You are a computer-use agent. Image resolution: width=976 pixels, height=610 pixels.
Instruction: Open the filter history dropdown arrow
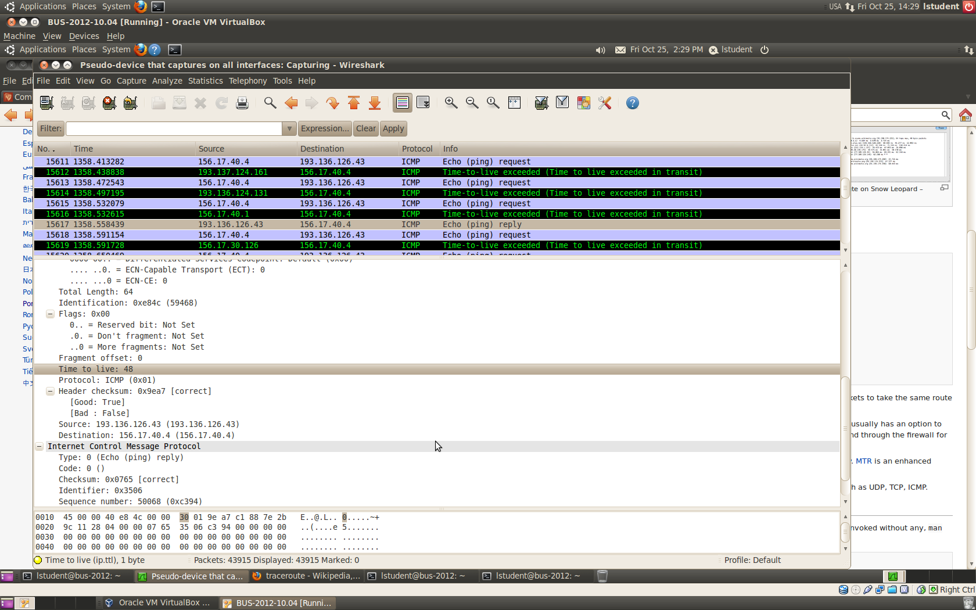coord(289,129)
